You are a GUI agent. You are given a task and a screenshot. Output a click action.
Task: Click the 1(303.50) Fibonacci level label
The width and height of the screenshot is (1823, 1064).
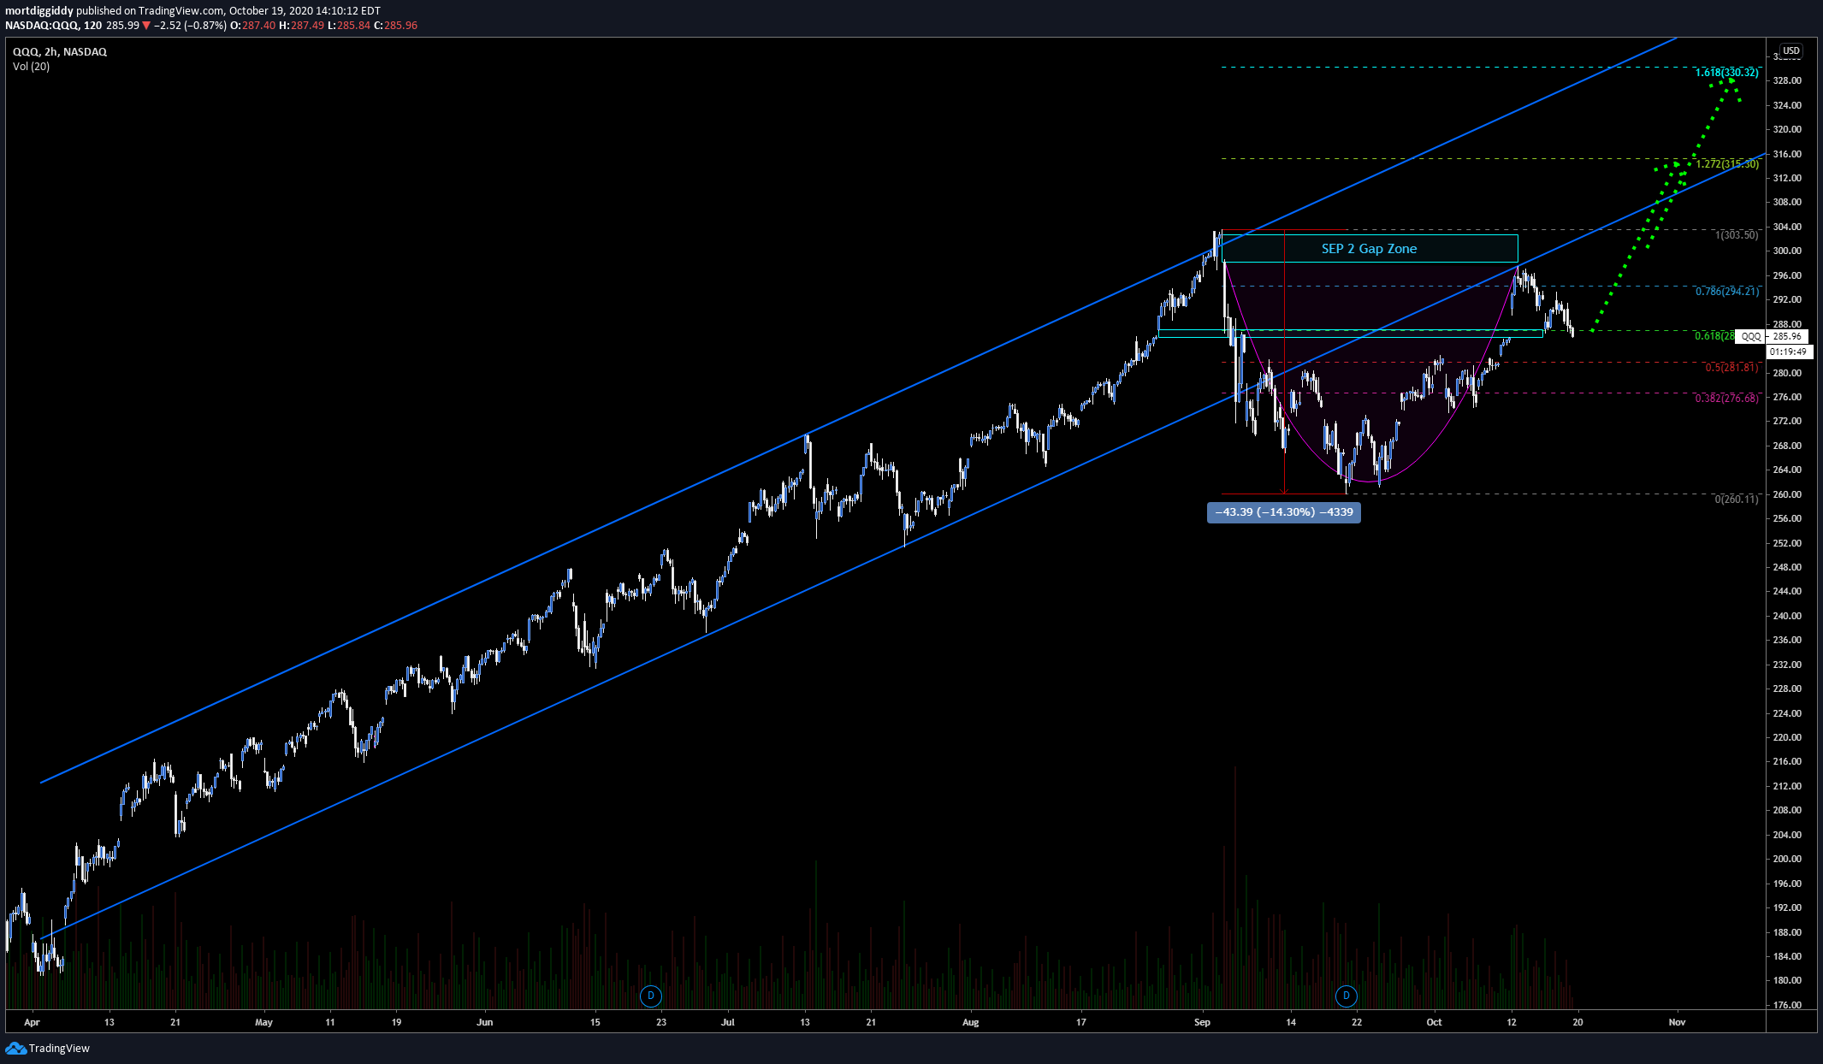(x=1737, y=235)
